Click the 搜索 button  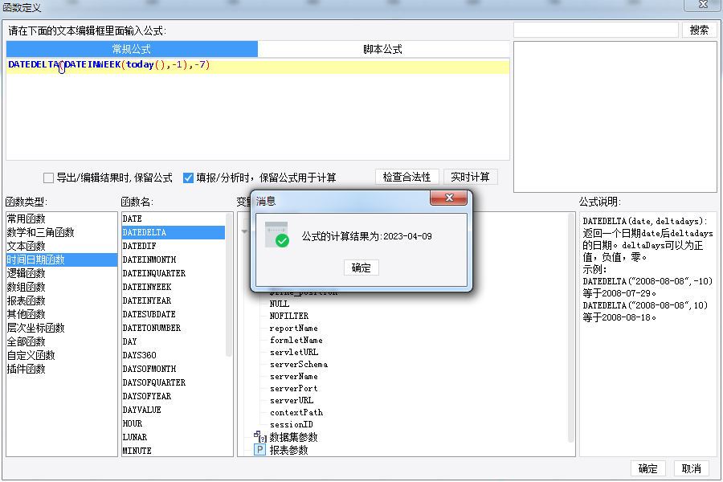[699, 30]
